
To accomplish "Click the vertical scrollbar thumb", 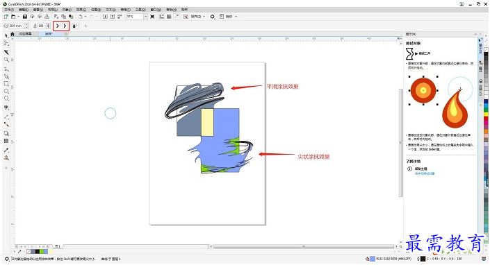I will pyautogui.click(x=401, y=143).
